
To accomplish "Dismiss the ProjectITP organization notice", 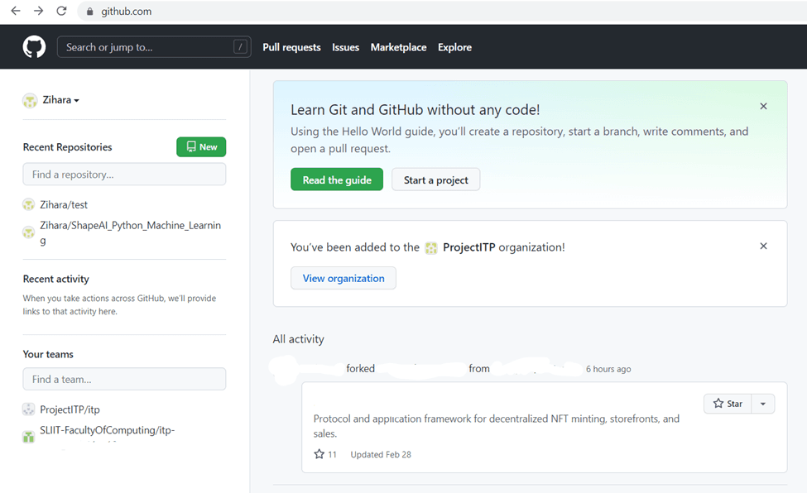I will tap(763, 246).
